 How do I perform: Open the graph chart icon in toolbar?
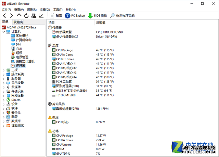[41, 16]
